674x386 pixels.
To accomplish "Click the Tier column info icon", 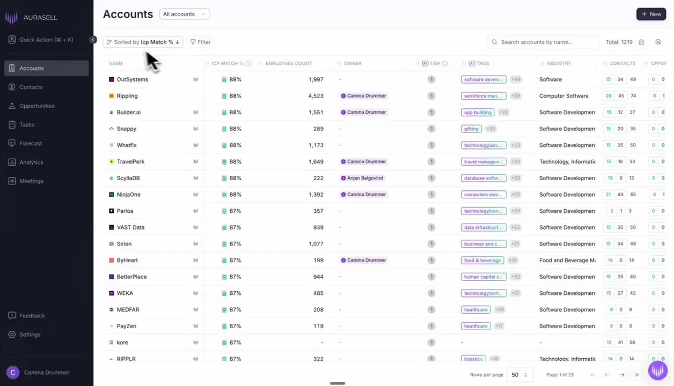I will click(x=444, y=63).
